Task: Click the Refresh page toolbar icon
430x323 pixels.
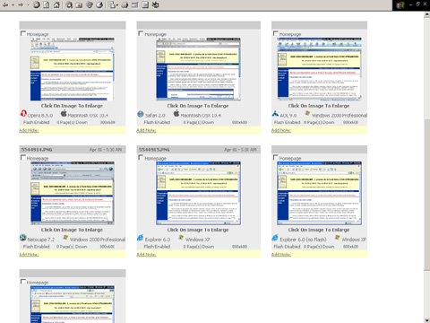Action: click(47, 4)
